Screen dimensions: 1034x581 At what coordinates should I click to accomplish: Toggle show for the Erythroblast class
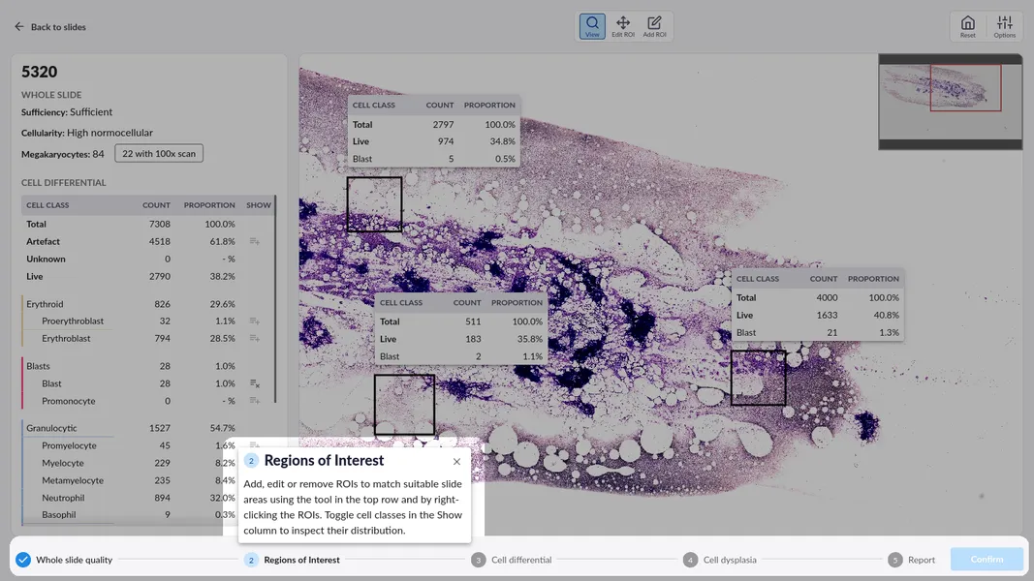pyautogui.click(x=254, y=338)
